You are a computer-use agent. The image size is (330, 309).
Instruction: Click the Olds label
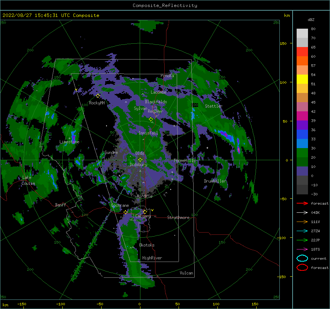click(x=140, y=153)
